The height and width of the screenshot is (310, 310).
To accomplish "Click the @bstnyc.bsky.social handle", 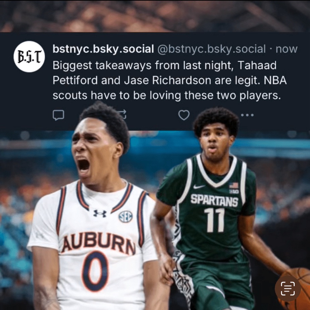I will point(212,49).
